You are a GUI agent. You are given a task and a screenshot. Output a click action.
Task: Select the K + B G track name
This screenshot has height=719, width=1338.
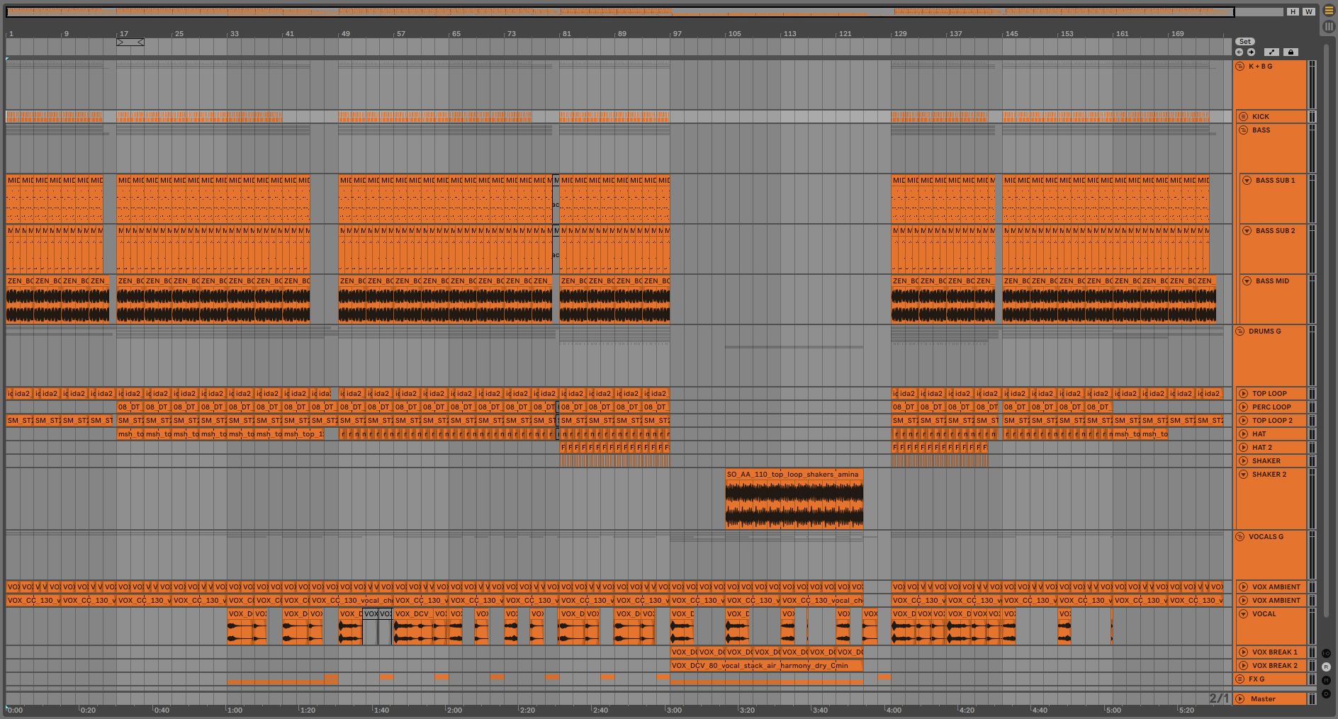pos(1261,67)
